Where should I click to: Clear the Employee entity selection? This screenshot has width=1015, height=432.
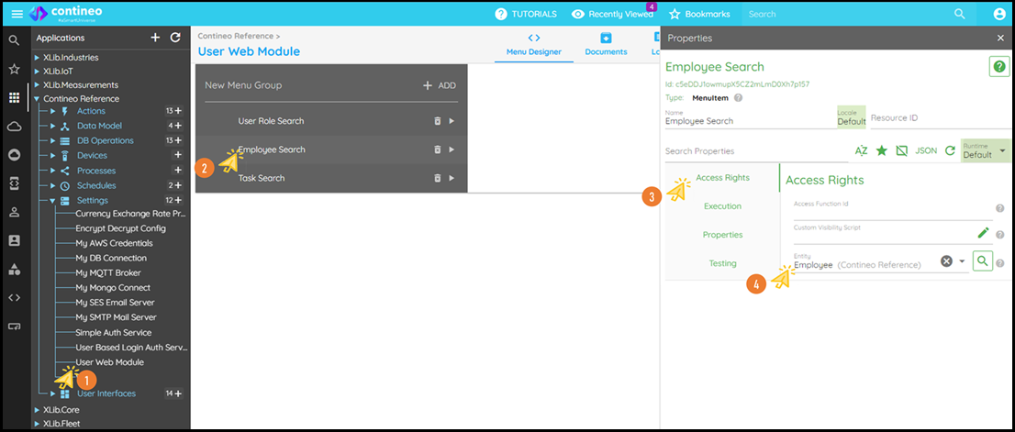pyautogui.click(x=946, y=261)
